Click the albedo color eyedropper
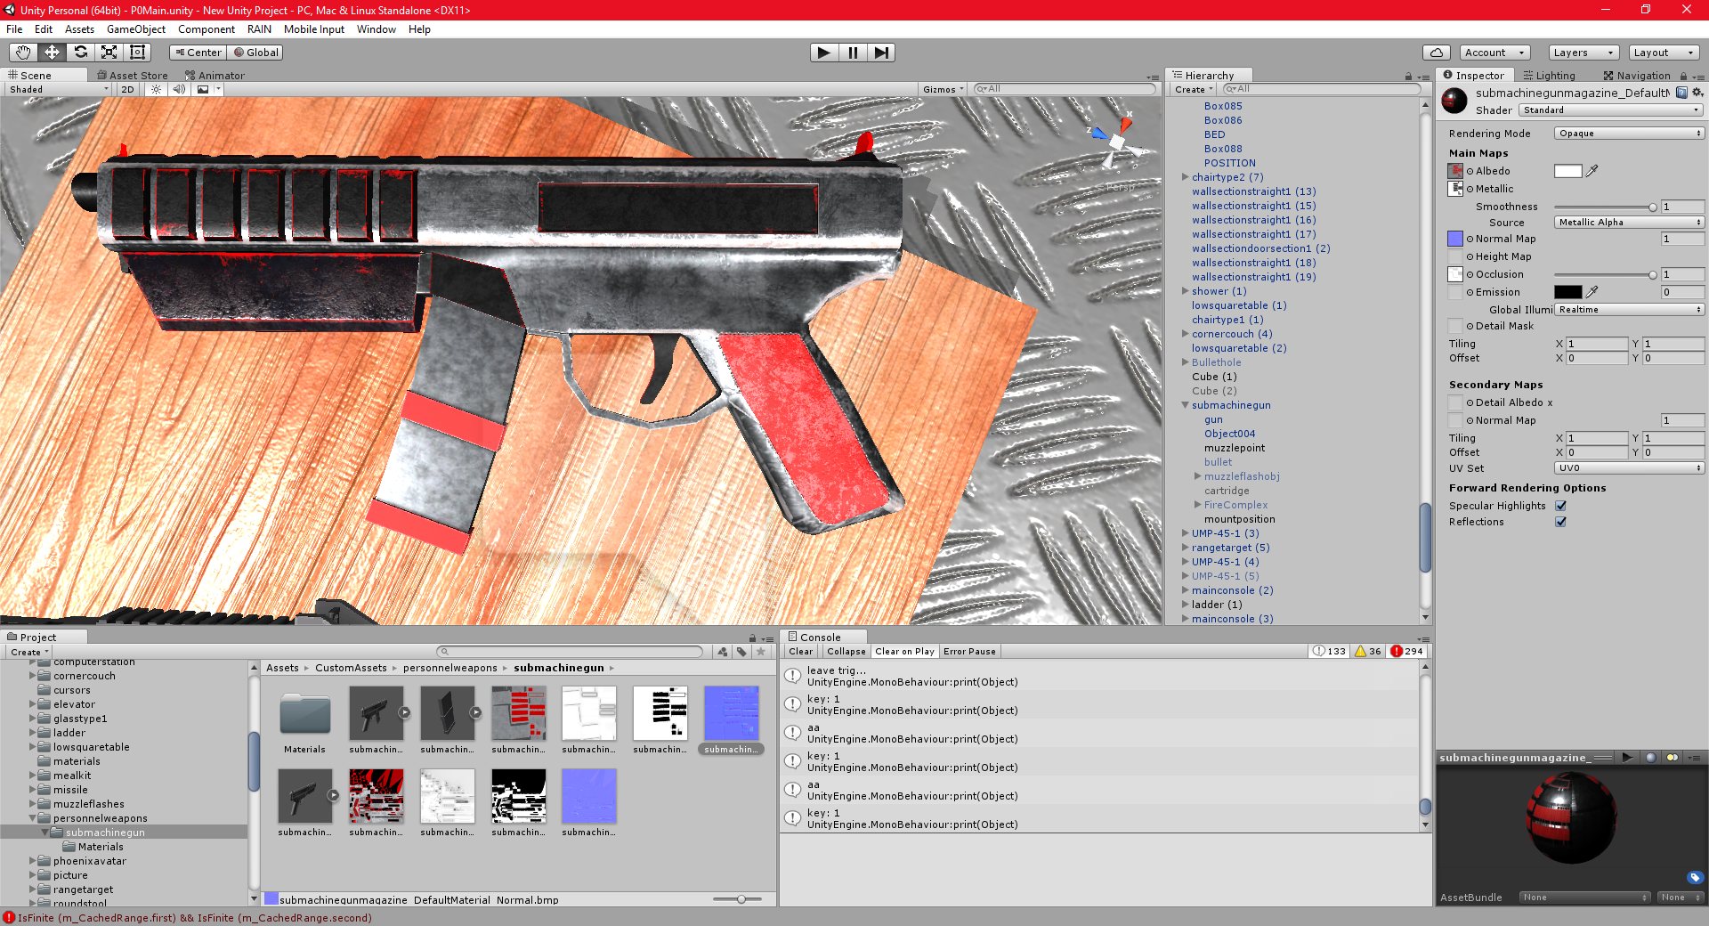 pyautogui.click(x=1592, y=170)
